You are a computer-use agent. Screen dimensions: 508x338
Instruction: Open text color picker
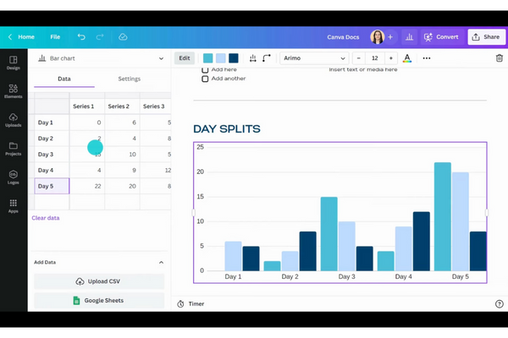pyautogui.click(x=407, y=58)
